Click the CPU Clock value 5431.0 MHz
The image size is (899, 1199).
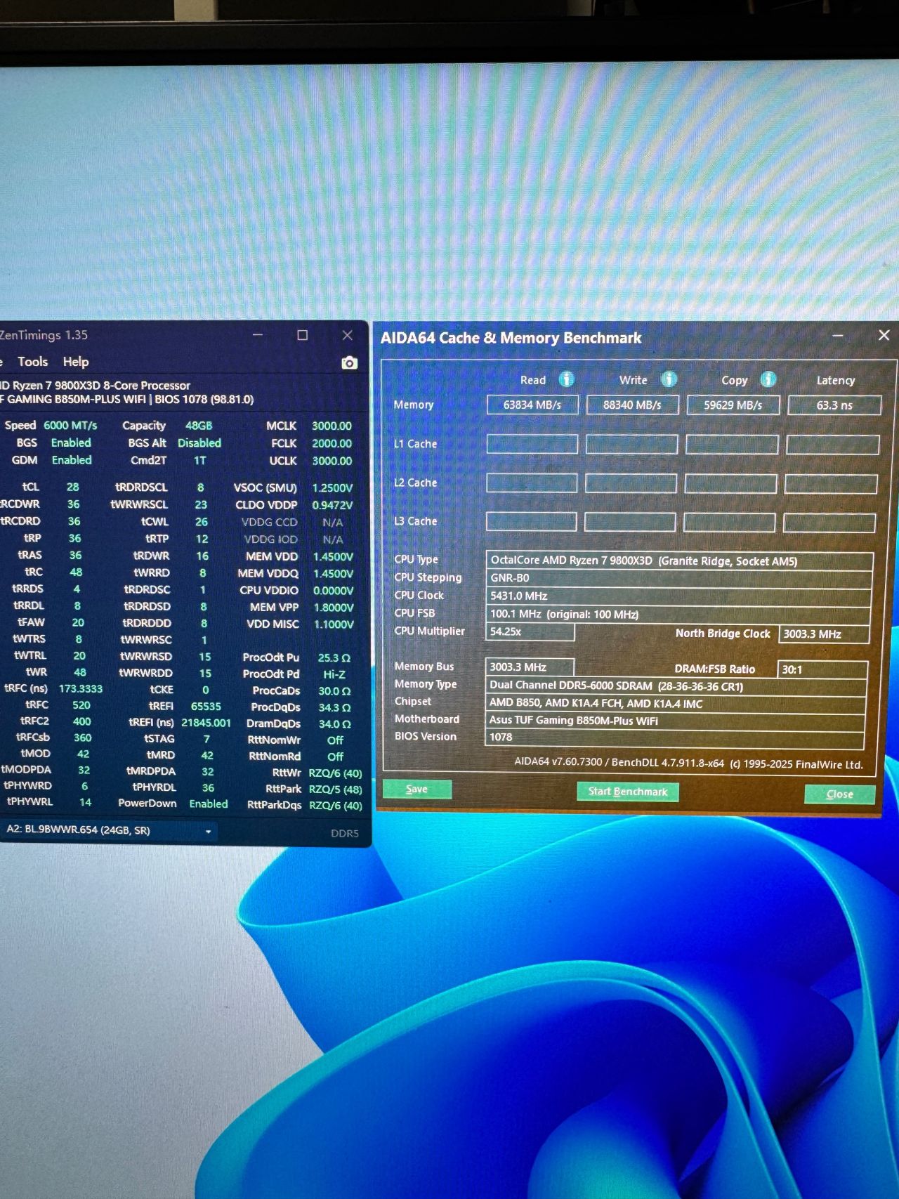(x=678, y=596)
